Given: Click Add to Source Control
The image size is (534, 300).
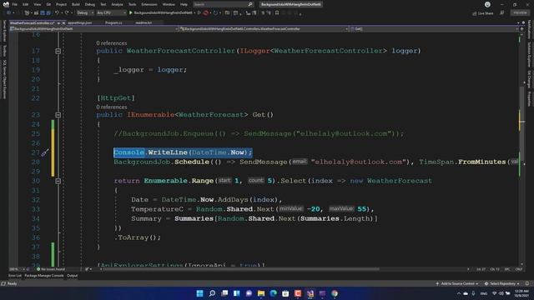Looking at the screenshot, I should click(456, 283).
